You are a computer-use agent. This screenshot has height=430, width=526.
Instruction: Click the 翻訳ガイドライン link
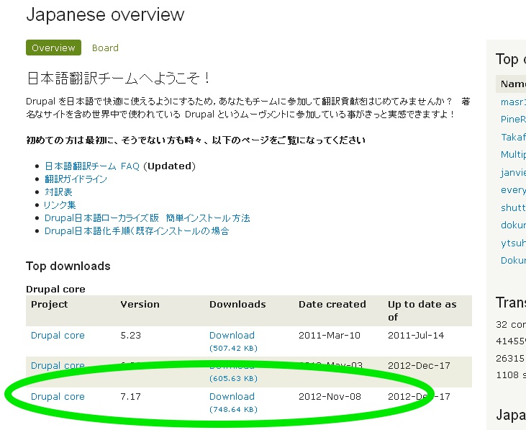[x=76, y=179]
